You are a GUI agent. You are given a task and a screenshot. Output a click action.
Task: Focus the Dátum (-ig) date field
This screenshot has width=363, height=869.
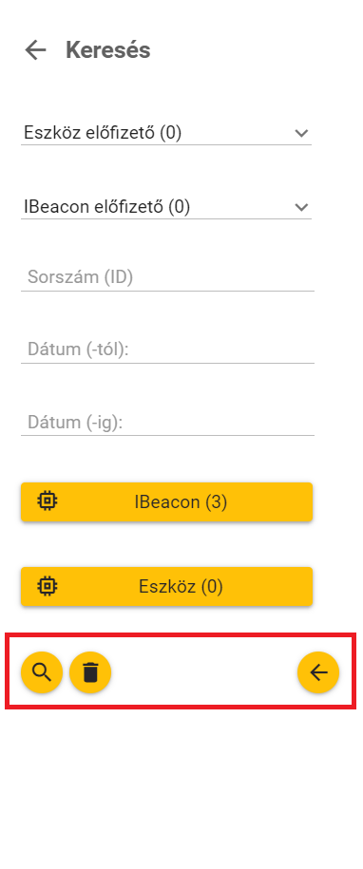pyautogui.click(x=167, y=423)
